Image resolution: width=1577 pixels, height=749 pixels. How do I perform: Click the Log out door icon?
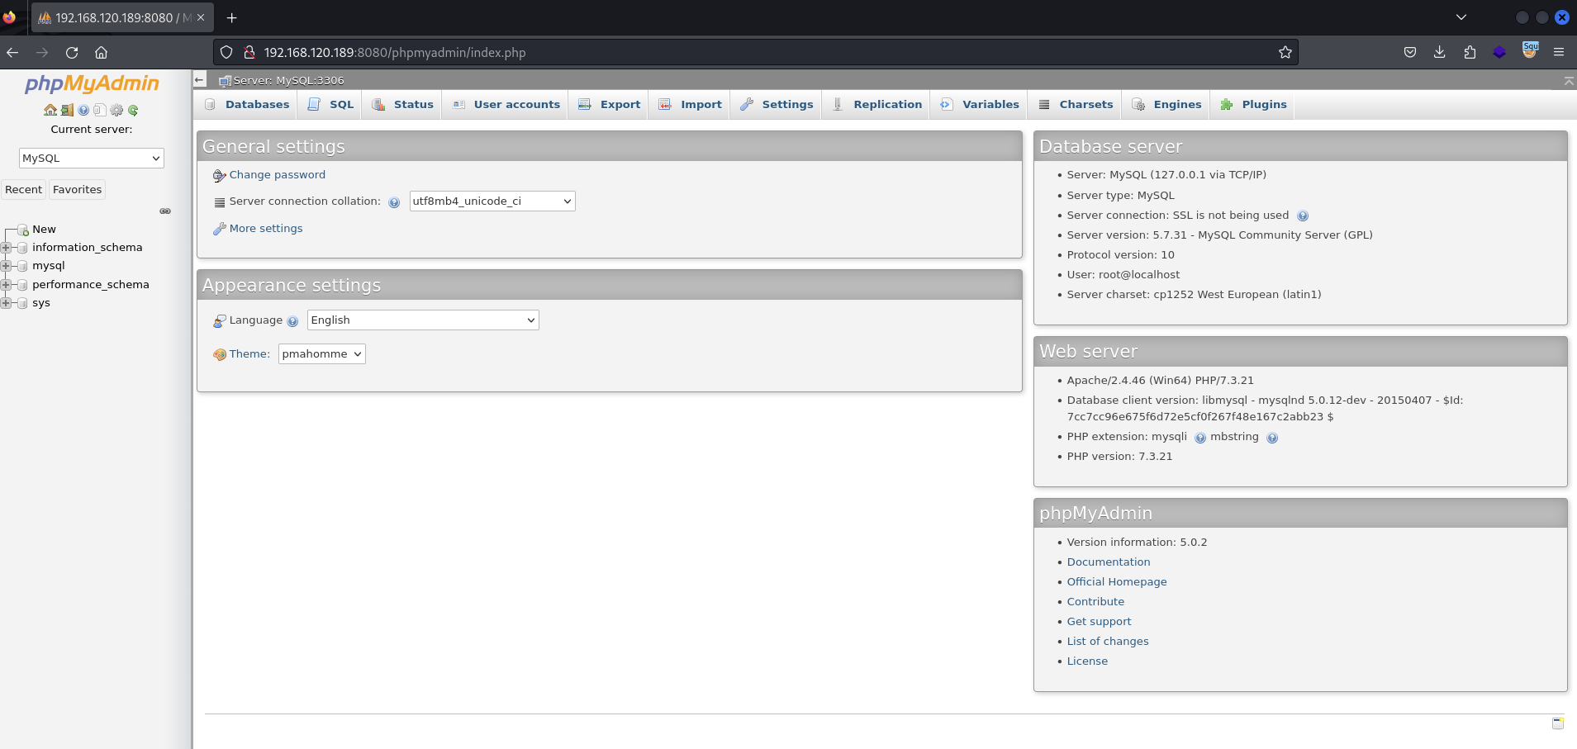67,110
